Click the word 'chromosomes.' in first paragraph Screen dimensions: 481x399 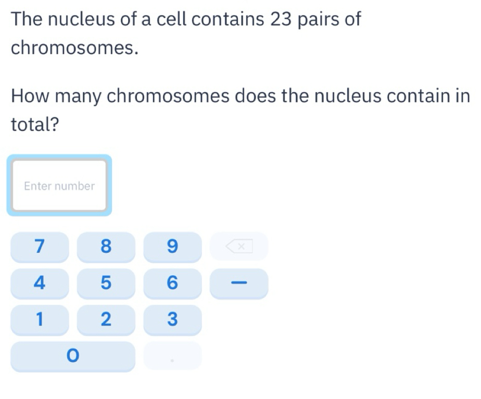(74, 48)
